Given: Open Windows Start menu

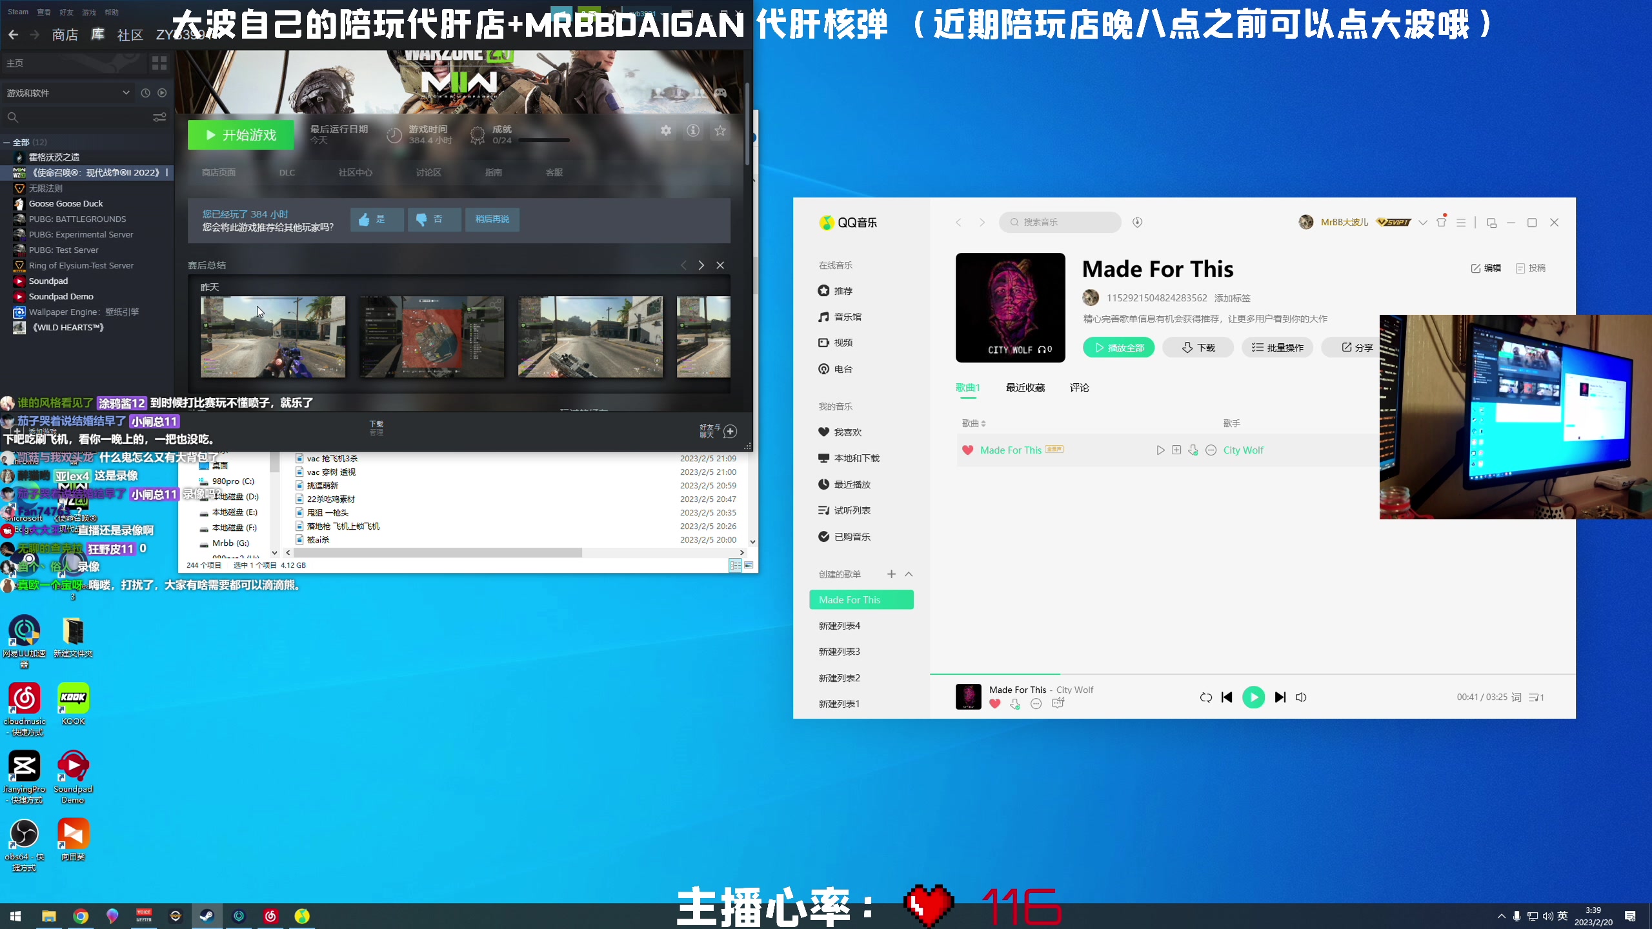Looking at the screenshot, I should [15, 916].
